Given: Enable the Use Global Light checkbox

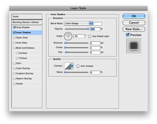Looking at the screenshot, I should click(x=90, y=36).
